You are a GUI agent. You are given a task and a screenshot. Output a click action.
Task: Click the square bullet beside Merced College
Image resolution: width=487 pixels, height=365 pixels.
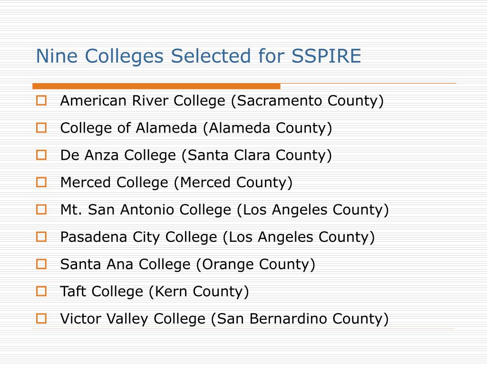click(x=41, y=182)
